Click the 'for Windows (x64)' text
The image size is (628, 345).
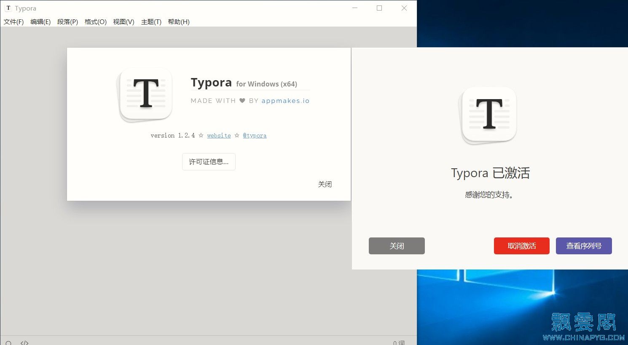pos(266,84)
